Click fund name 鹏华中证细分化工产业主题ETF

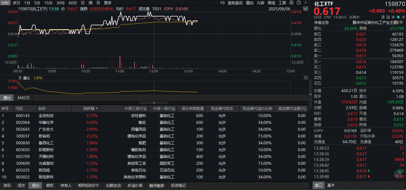[378, 22]
